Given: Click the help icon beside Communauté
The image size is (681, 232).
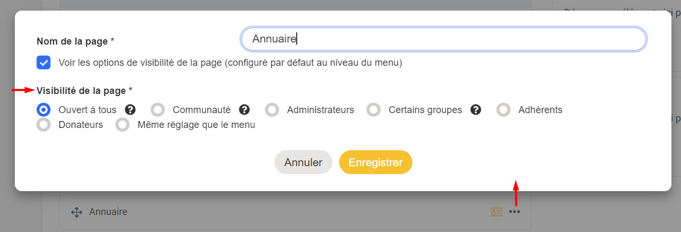Looking at the screenshot, I should click(x=244, y=110).
